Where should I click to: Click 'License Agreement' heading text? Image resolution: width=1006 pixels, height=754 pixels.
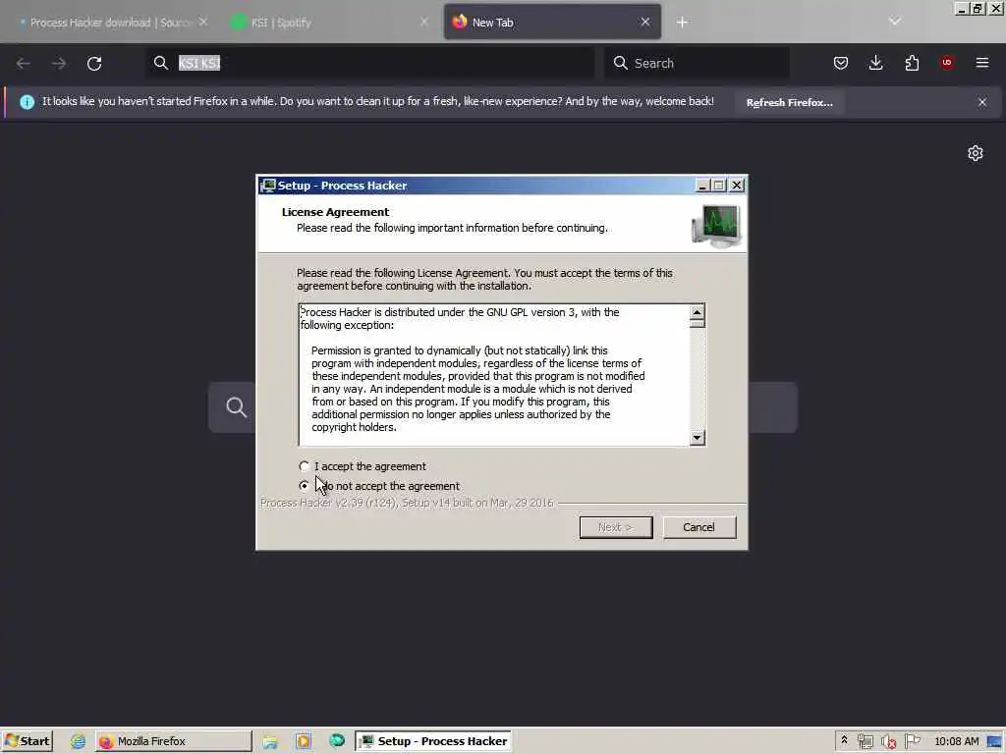(x=335, y=212)
